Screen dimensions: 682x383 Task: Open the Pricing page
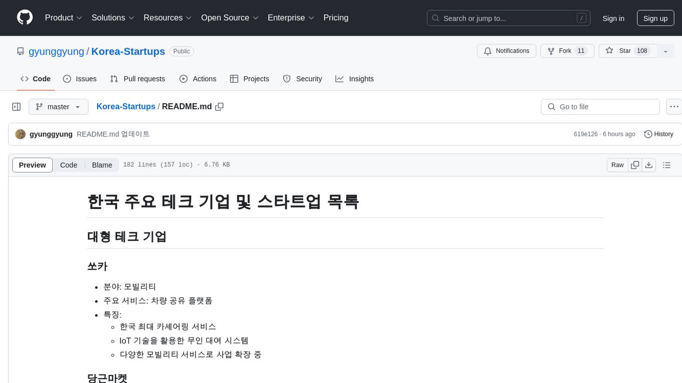[x=336, y=18]
